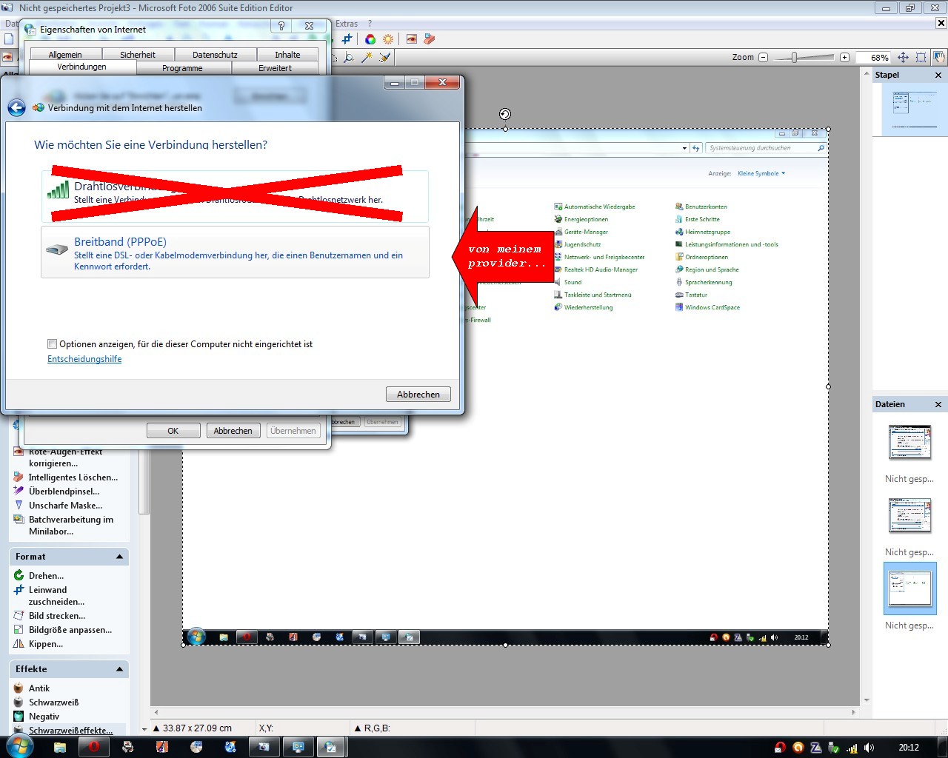Click the red-eye correction toolbar icon
The image size is (948, 758).
point(412,39)
